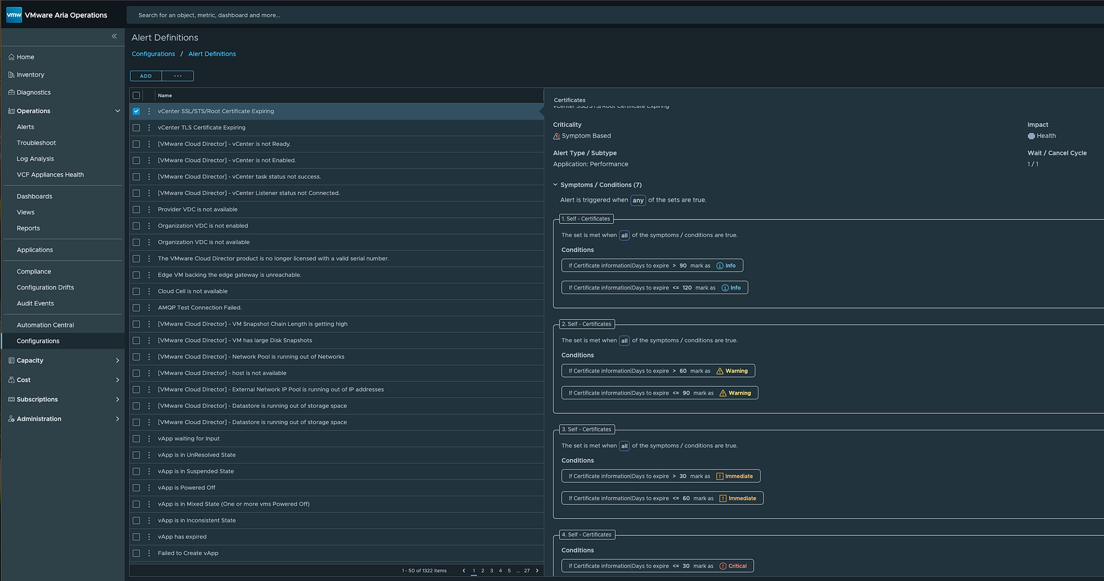Select checkbox for Organization VDC is not enabled

pos(136,226)
